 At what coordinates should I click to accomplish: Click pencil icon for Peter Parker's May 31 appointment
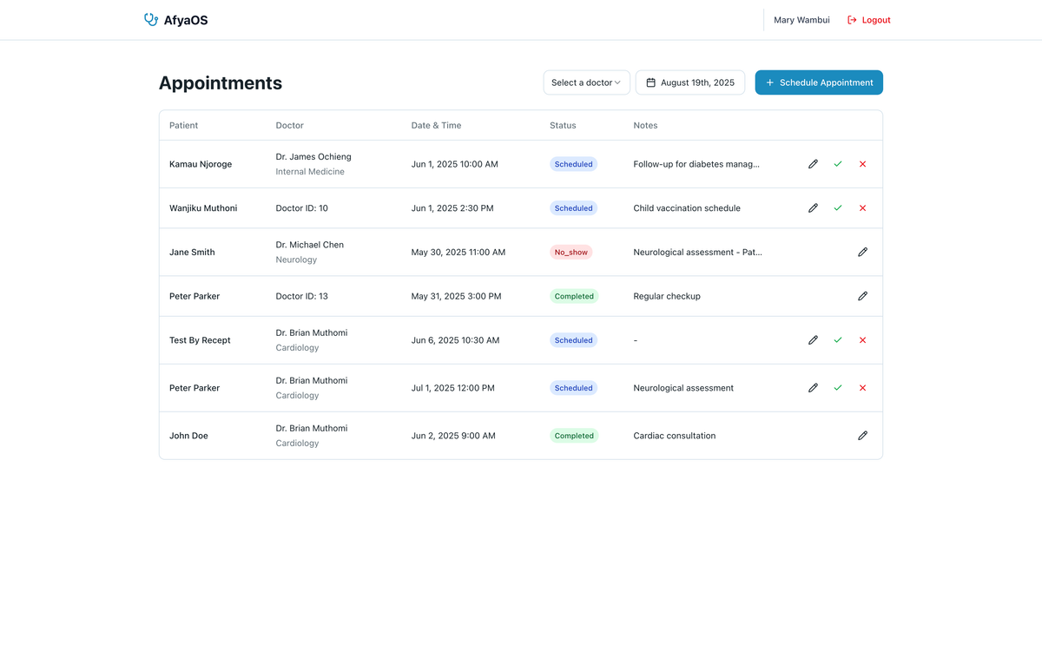click(x=862, y=296)
